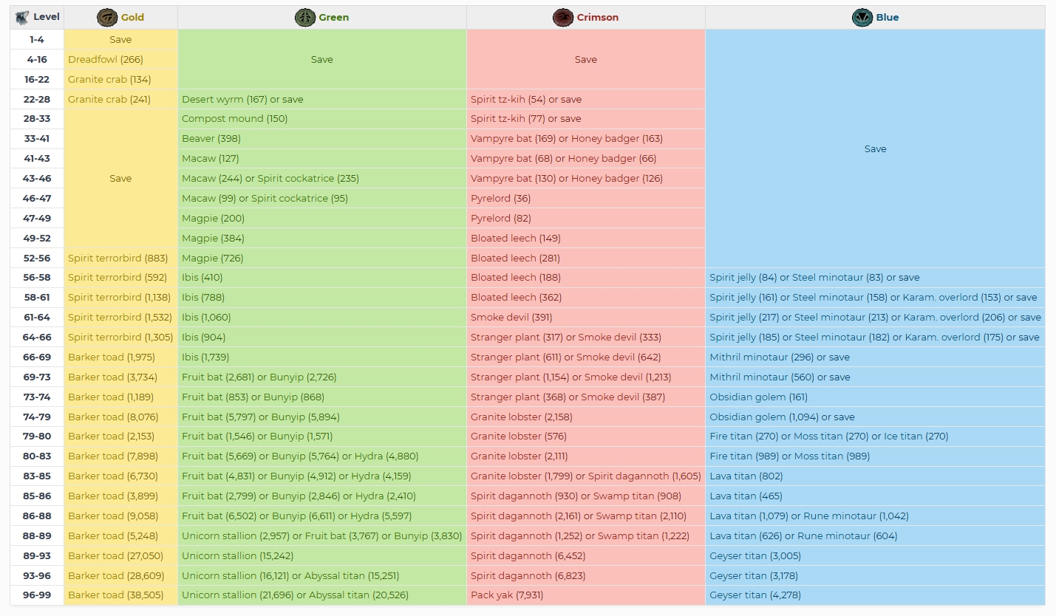Click Obsidian golem (161) link
Viewport: 1056px width, 616px height.
[x=749, y=397]
